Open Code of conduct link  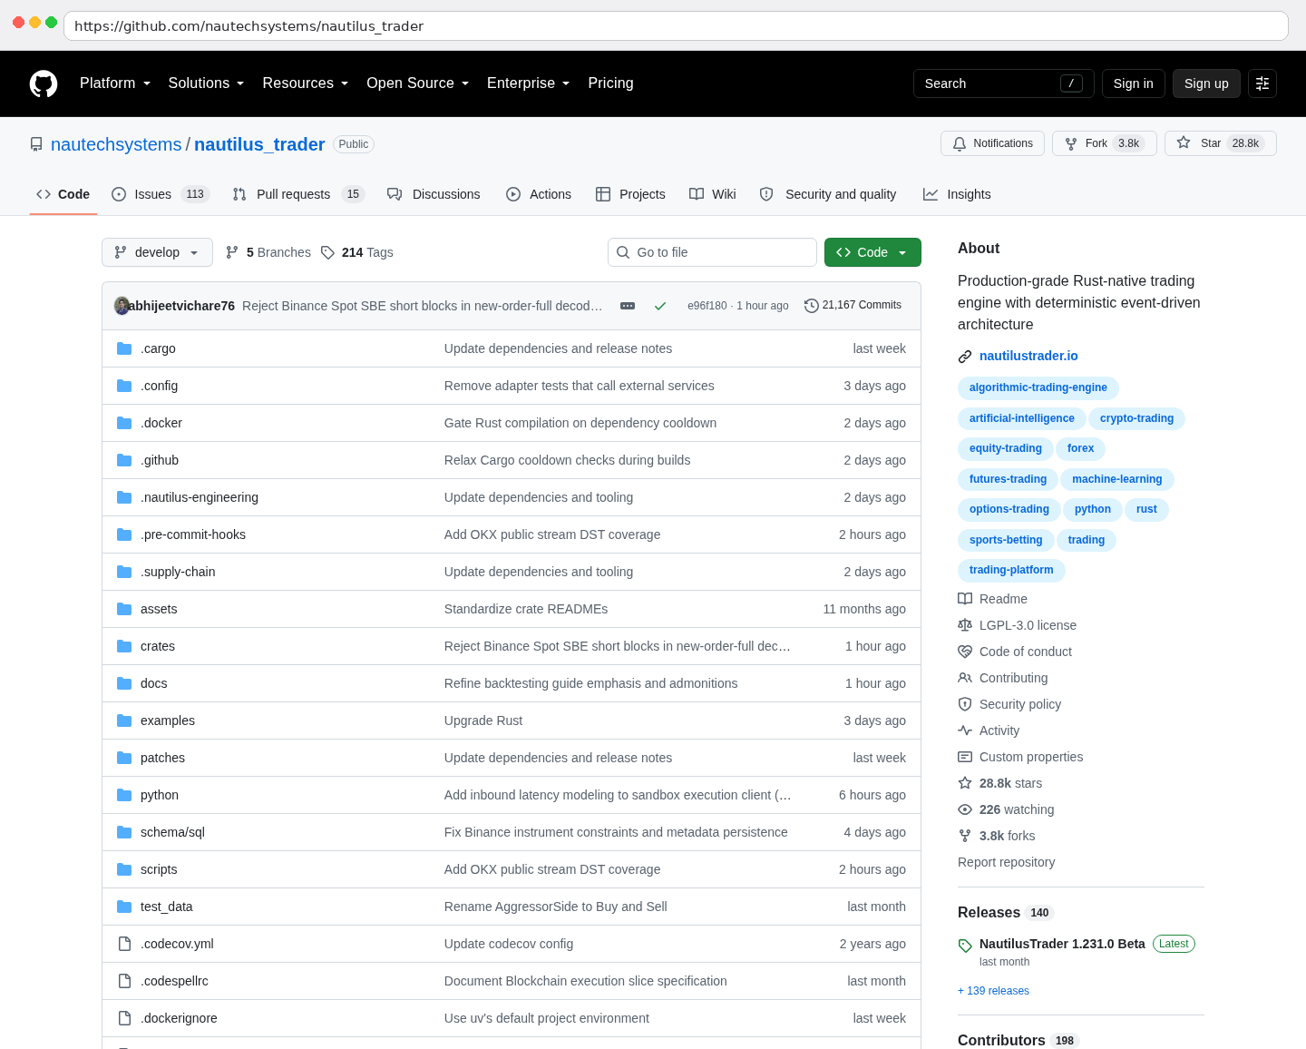1015,652
